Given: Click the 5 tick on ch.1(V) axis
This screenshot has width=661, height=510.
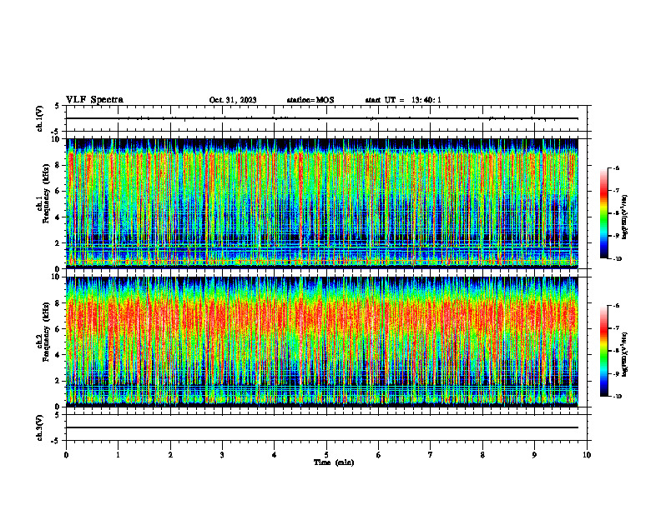Looking at the screenshot, I should pos(58,106).
